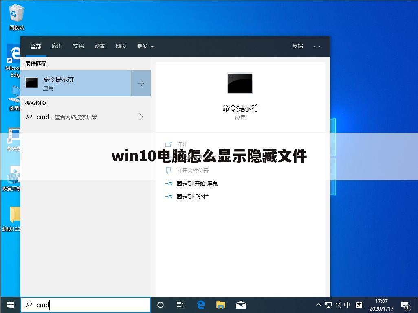Click the 命令提示符 app icon in search results
Image resolution: width=418 pixels, height=313 pixels.
pos(31,83)
